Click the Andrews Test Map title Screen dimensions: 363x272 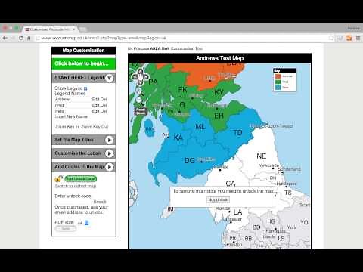tap(219, 58)
